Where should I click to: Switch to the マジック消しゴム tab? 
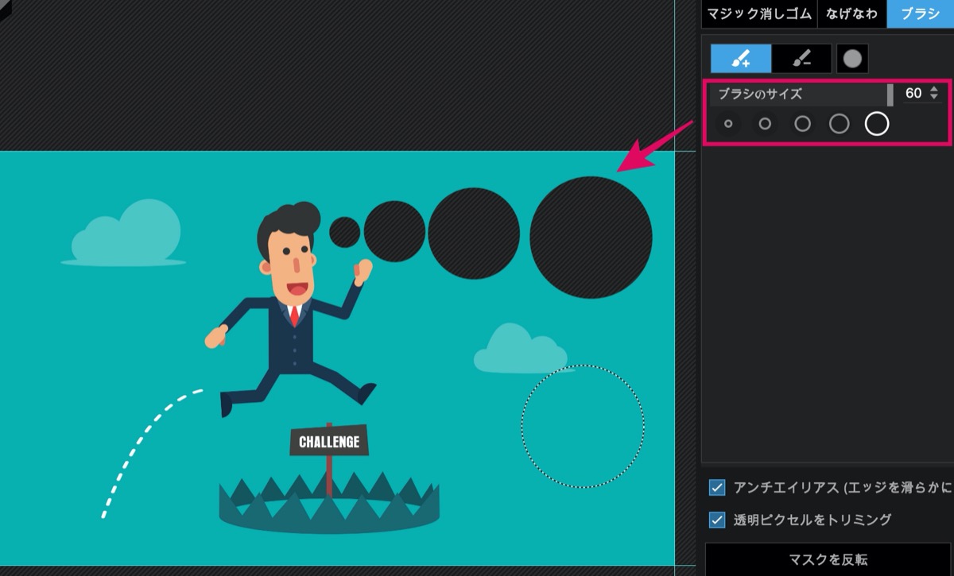click(x=758, y=14)
